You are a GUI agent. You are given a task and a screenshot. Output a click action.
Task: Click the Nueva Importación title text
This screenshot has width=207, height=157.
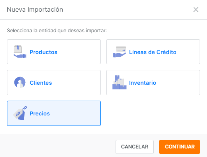pos(35,10)
